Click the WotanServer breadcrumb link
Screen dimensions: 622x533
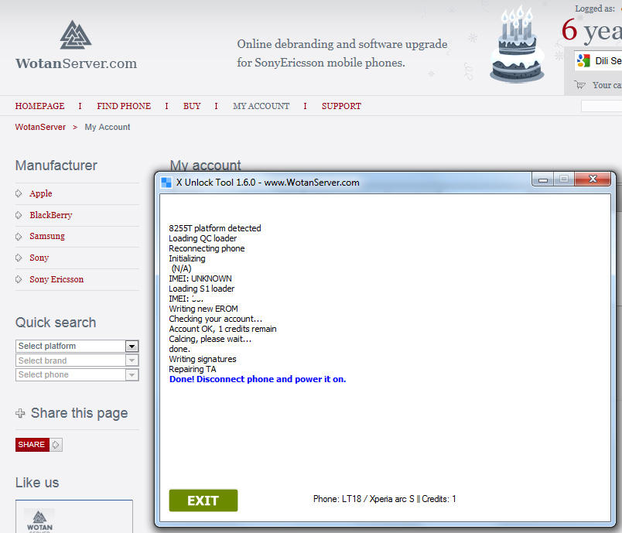point(40,127)
